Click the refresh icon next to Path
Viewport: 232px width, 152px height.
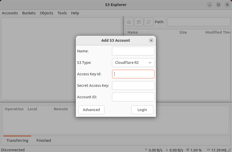[148, 22]
